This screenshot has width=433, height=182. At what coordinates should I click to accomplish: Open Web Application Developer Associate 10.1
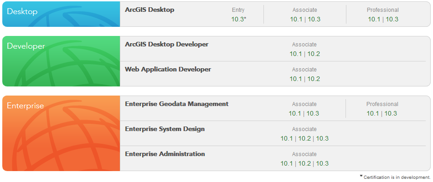[296, 79]
